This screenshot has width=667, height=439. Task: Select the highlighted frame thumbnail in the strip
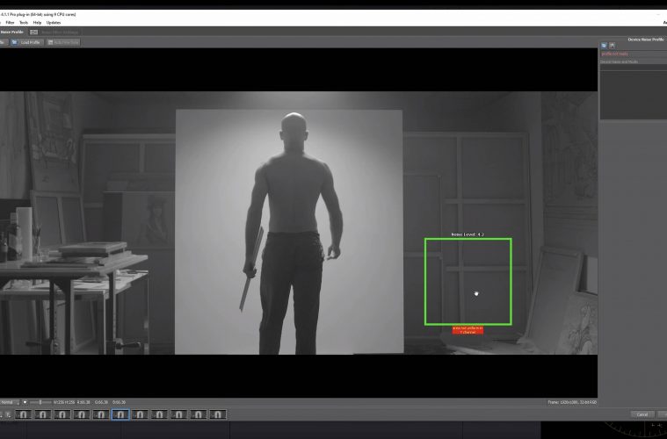click(120, 414)
